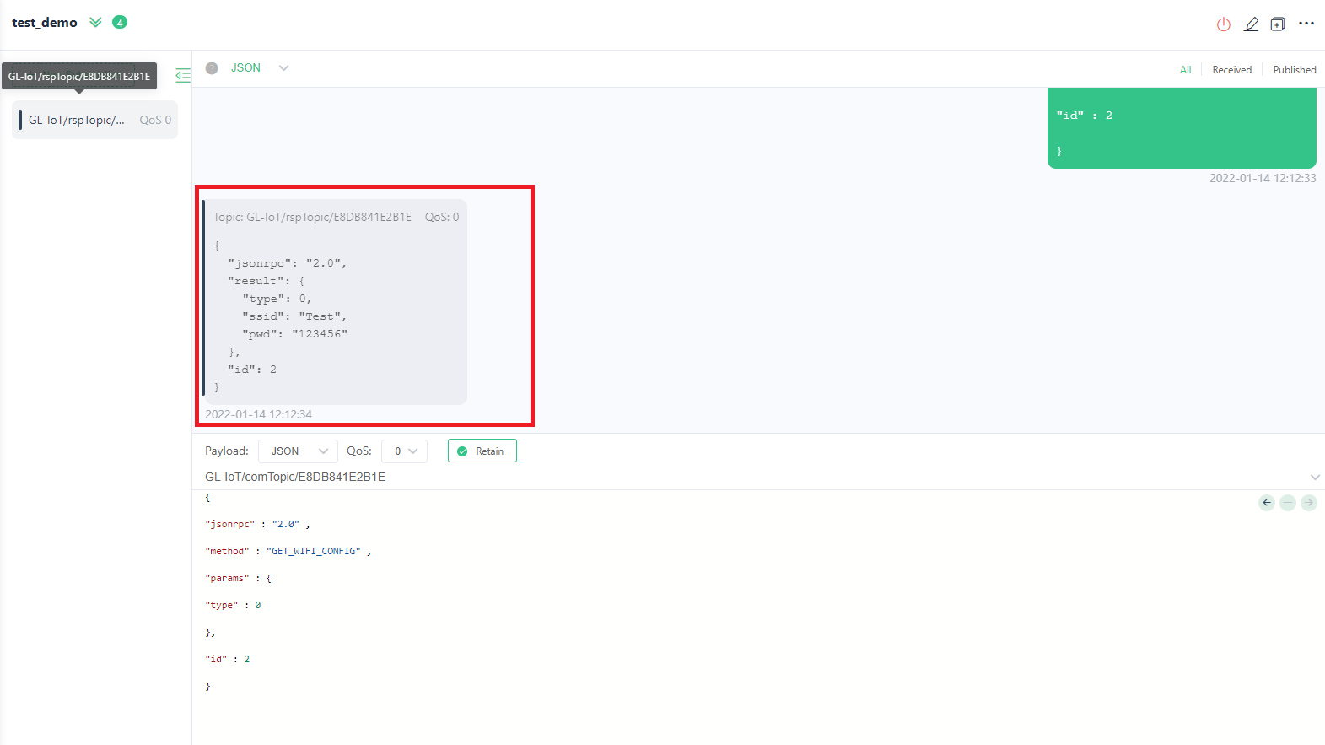Open the Payload JSON format dropdown

click(x=298, y=451)
